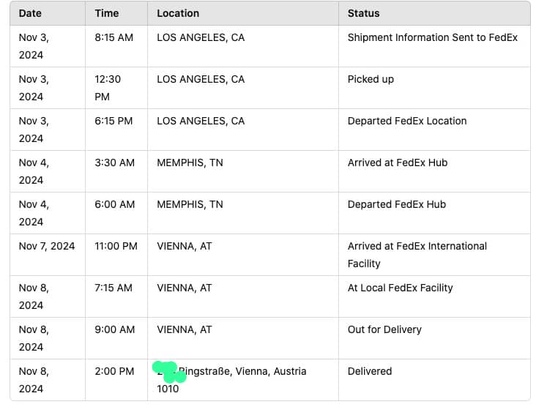Viewport: 536px width, 407px height.
Task: Select the 2:00 PM delivery time cell
Action: point(114,371)
